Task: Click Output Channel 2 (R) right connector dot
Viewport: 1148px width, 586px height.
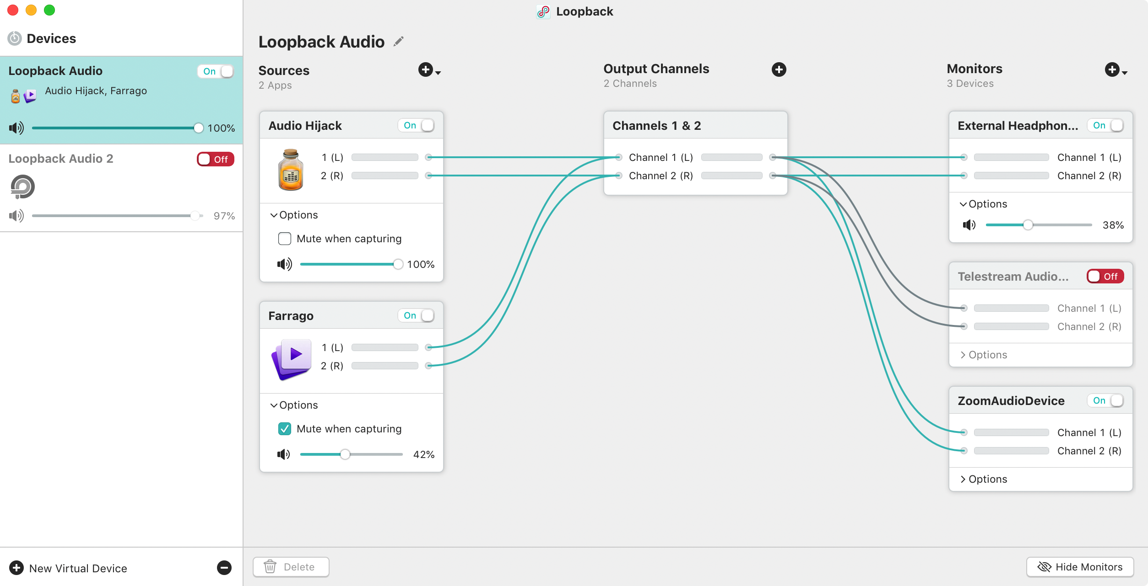Action: tap(773, 176)
